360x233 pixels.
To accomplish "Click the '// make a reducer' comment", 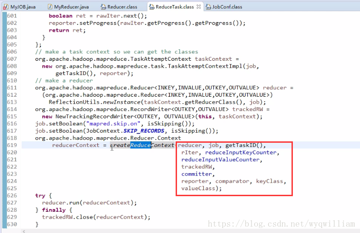I will pyautogui.click(x=64, y=81).
